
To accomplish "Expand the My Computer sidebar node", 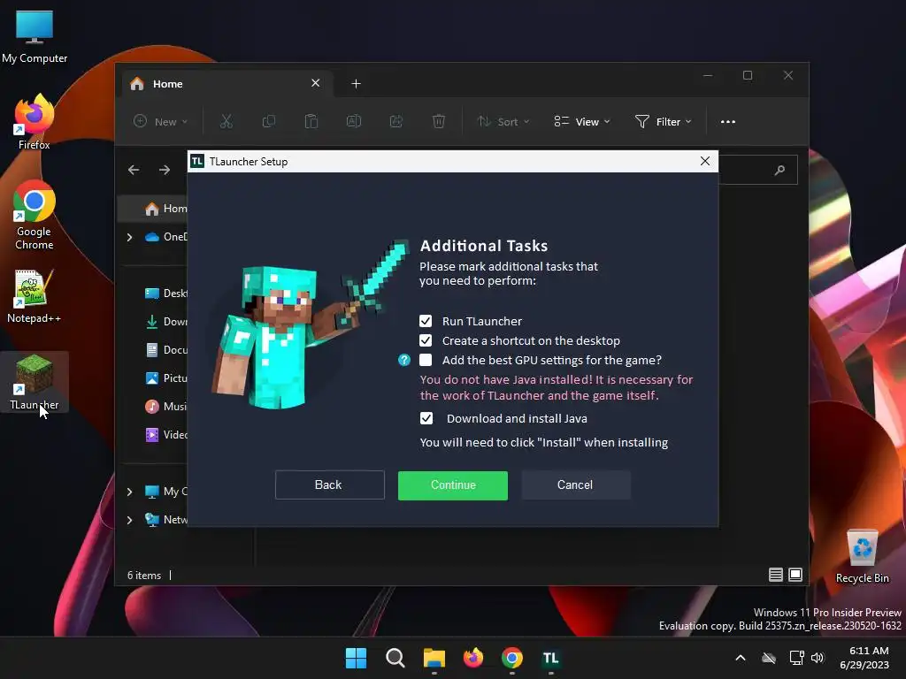I will click(129, 492).
